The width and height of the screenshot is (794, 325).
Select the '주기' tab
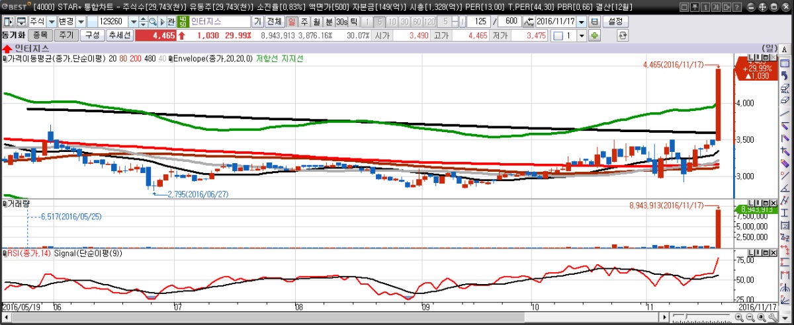point(66,35)
